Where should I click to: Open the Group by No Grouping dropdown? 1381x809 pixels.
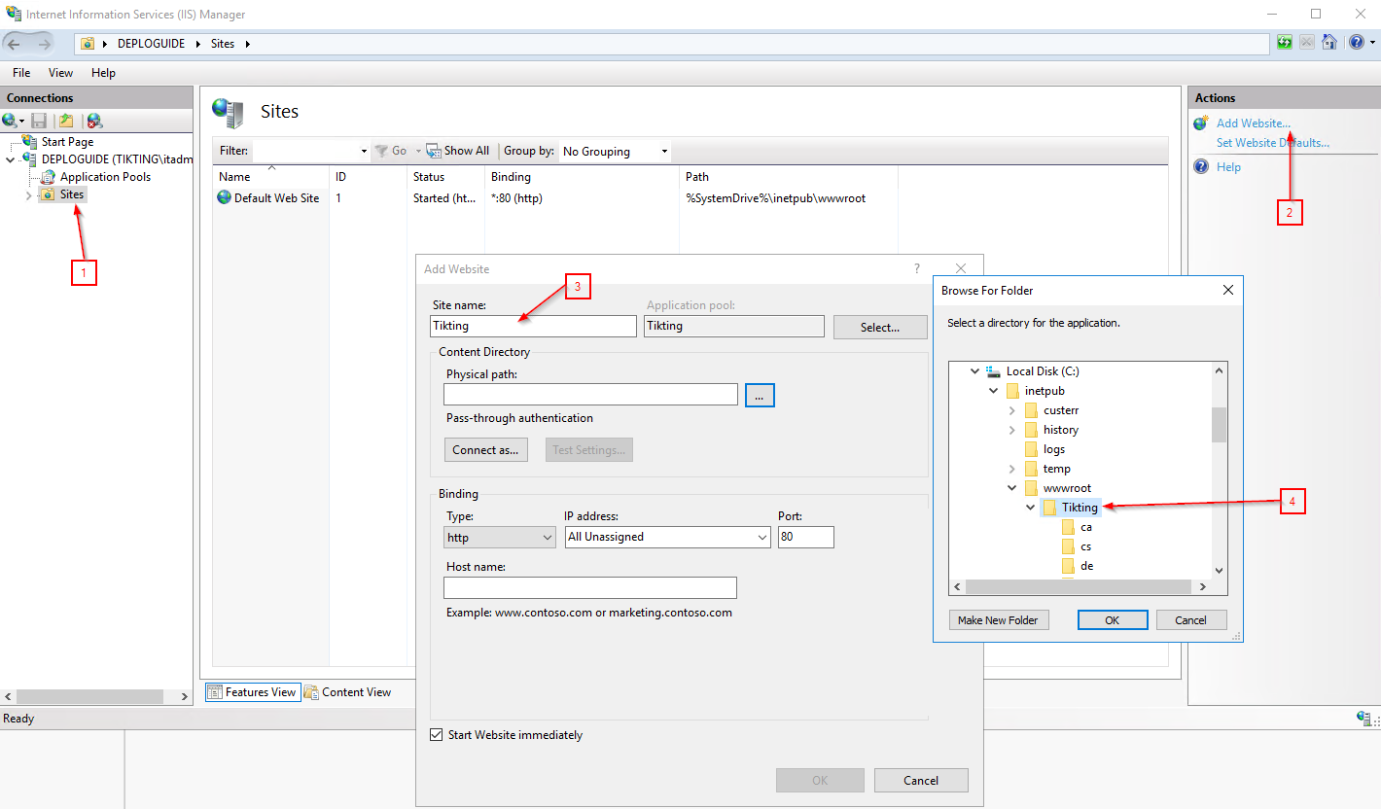pyautogui.click(x=615, y=152)
